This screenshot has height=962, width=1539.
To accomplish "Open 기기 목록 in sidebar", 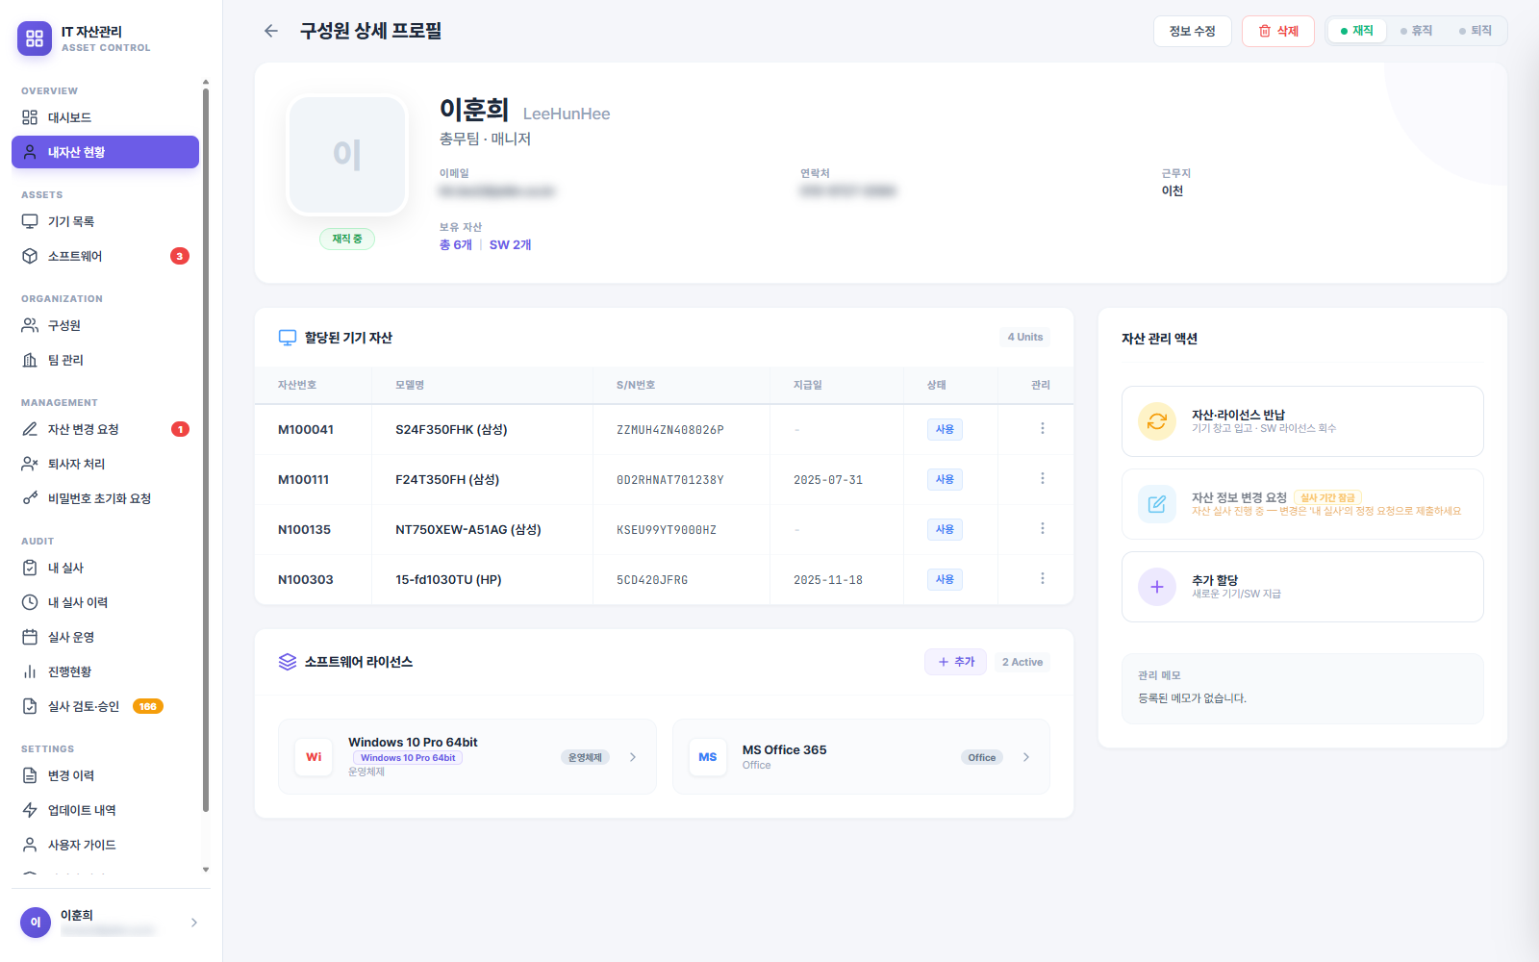I will point(105,221).
